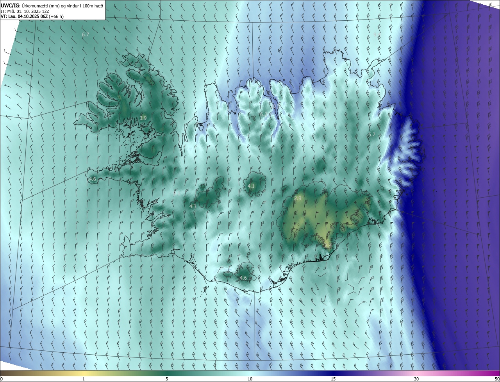
Task: Click the 4.6 value on Mýrdalsjökull glacier
Action: coord(243,278)
